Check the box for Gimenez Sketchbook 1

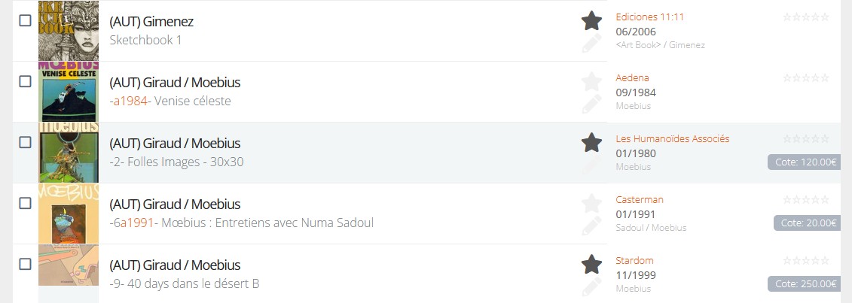pyautogui.click(x=25, y=20)
